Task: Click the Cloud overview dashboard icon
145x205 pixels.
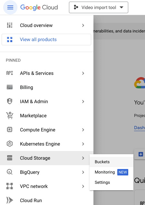Action: tap(10, 25)
